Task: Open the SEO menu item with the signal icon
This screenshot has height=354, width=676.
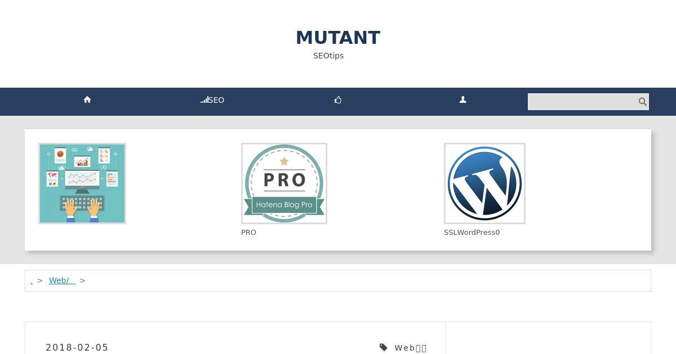Action: coord(212,100)
